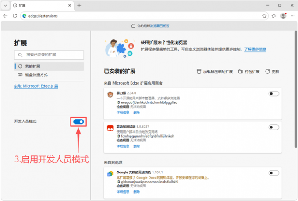Click the 篡改猴测试版 red icon
Viewport: 298px width, 201px height.
pos(110,128)
